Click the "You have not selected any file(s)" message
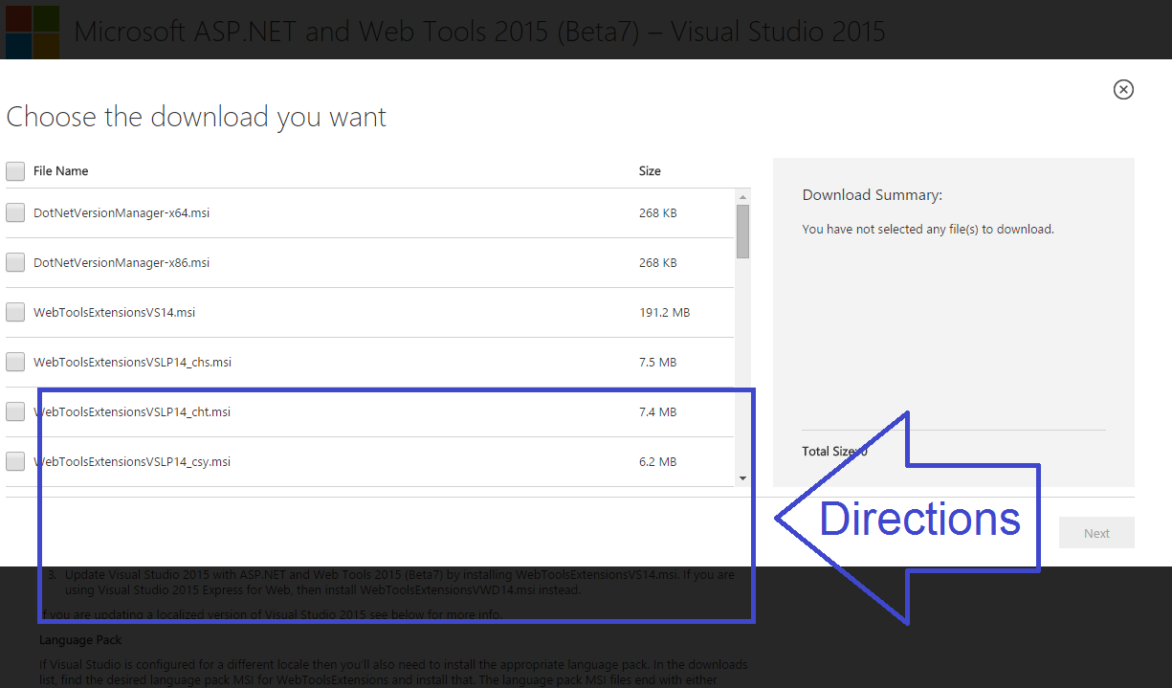Viewport: 1172px width, 688px height. (x=928, y=230)
